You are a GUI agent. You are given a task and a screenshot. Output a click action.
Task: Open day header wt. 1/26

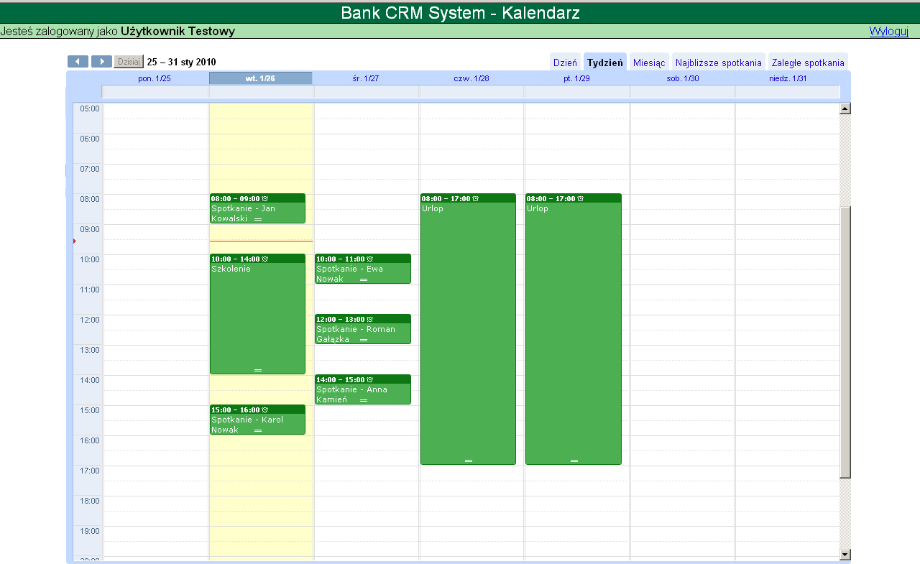[x=260, y=78]
